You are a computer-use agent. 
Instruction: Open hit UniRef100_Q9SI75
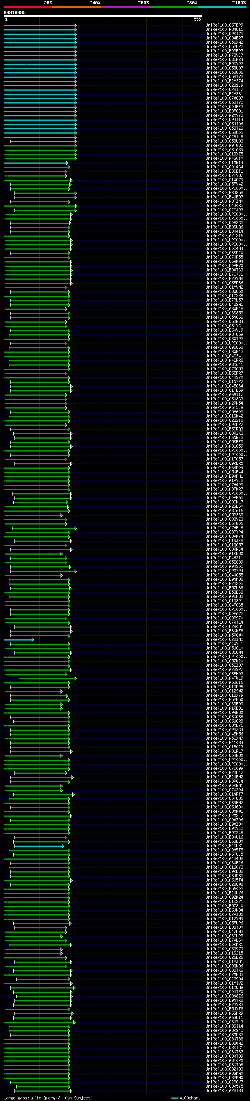pyautogui.click(x=224, y=34)
